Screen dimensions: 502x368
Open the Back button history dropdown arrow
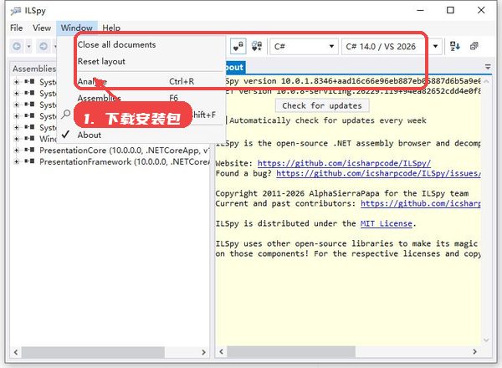click(x=28, y=47)
